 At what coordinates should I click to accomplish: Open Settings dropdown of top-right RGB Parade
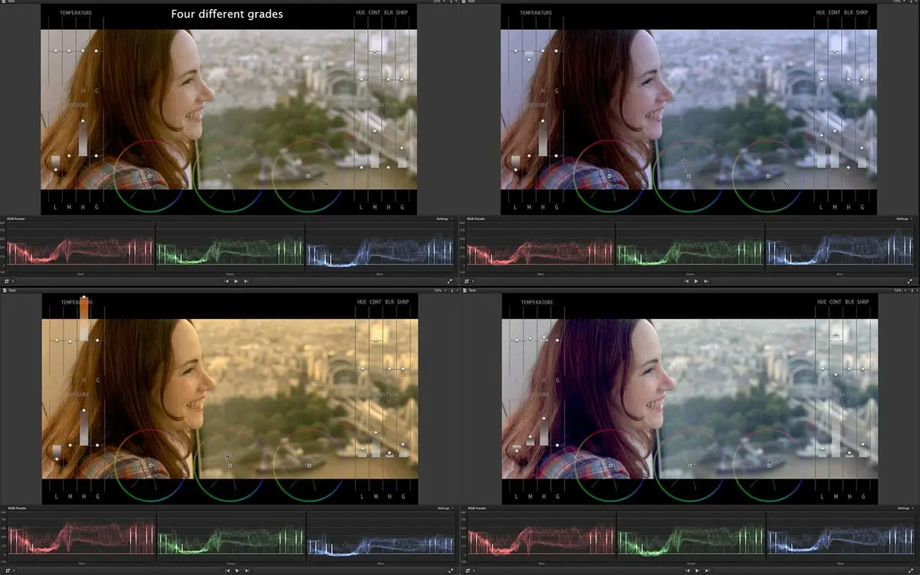pyautogui.click(x=904, y=219)
